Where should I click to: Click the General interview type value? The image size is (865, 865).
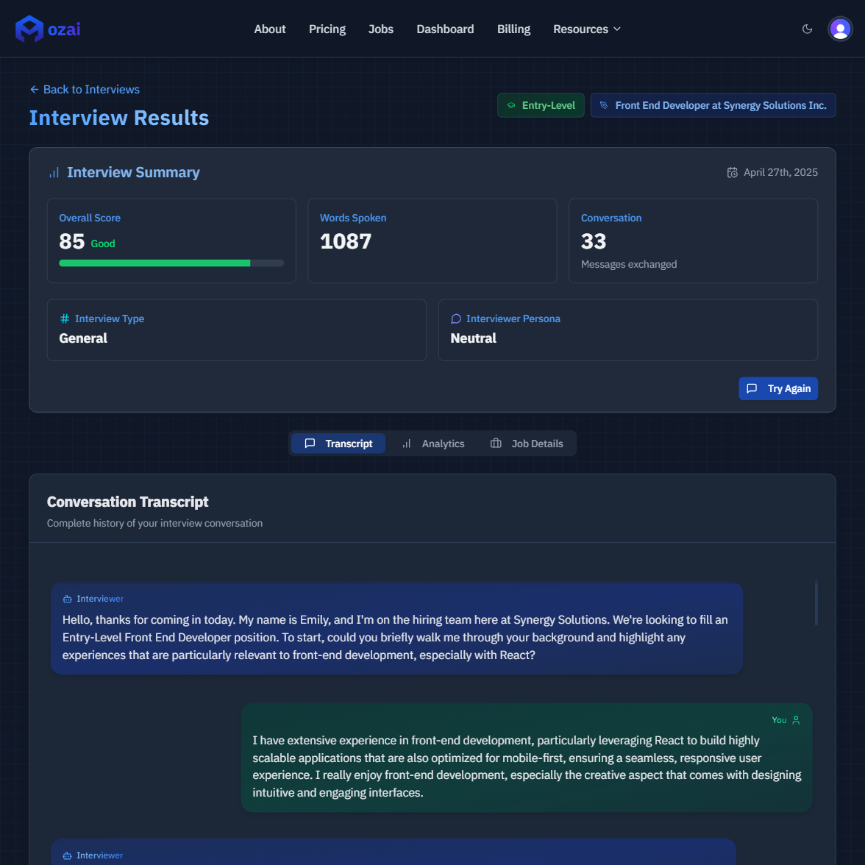pyautogui.click(x=83, y=338)
